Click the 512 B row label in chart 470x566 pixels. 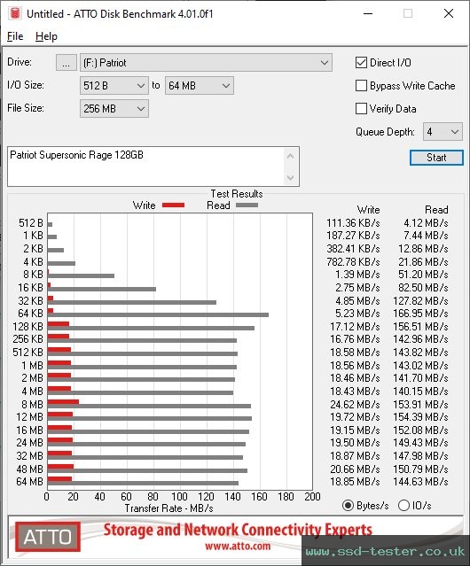[31, 223]
